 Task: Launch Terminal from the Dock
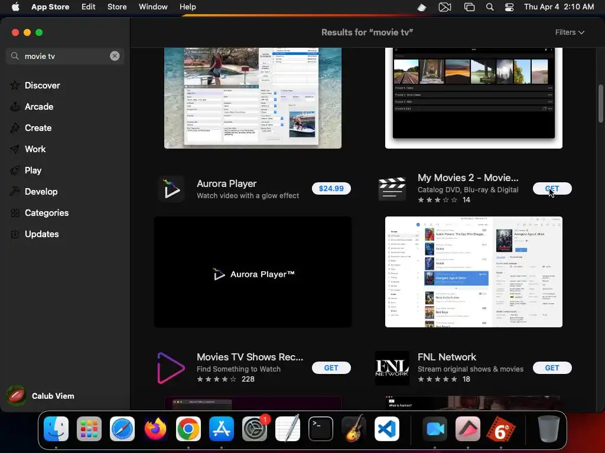tap(321, 429)
